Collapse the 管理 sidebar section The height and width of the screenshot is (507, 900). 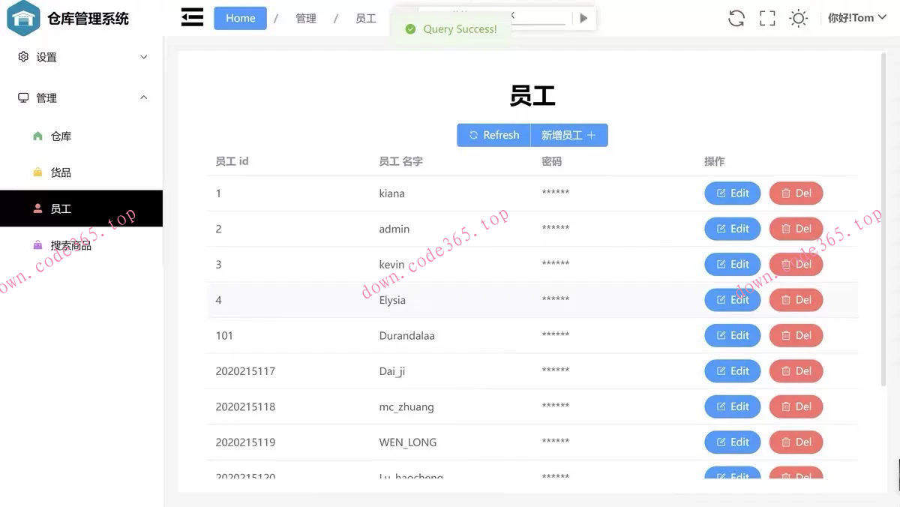pyautogui.click(x=143, y=97)
